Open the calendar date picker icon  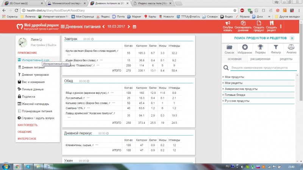tap(134, 27)
